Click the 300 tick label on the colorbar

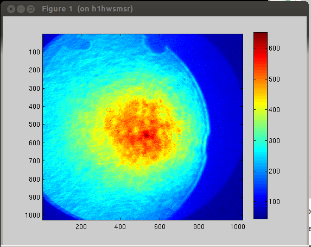[274, 140]
